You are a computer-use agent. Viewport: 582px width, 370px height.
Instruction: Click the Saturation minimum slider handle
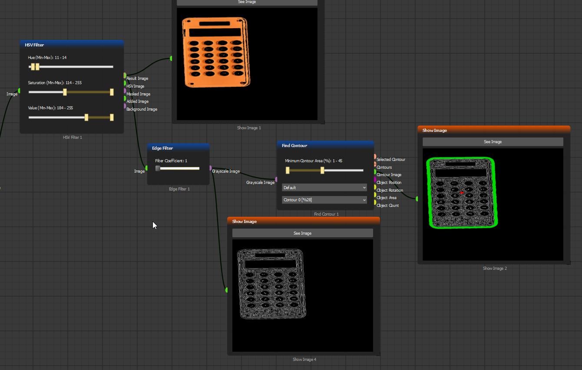click(x=65, y=92)
